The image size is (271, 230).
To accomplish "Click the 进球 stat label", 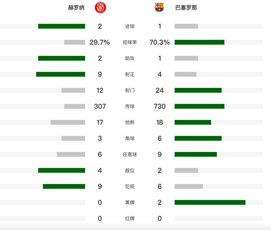I will coord(130,26).
